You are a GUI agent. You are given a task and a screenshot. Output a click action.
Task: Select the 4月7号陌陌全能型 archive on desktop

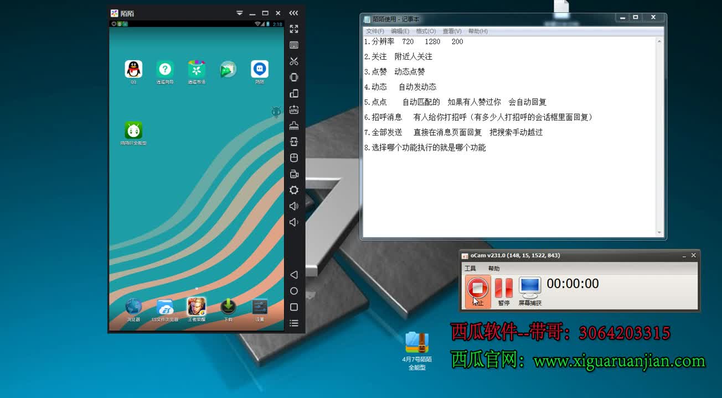pyautogui.click(x=417, y=350)
